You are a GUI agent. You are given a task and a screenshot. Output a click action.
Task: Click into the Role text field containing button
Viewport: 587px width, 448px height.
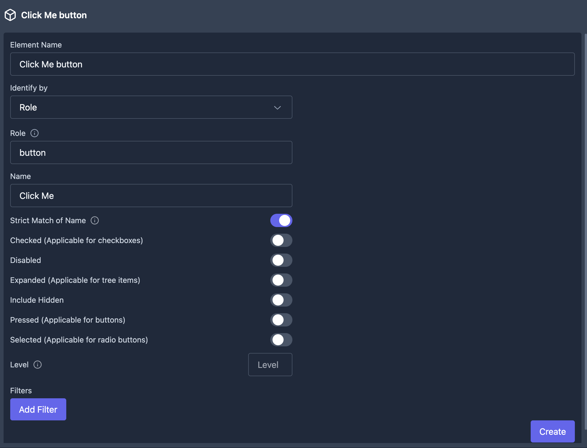click(151, 152)
